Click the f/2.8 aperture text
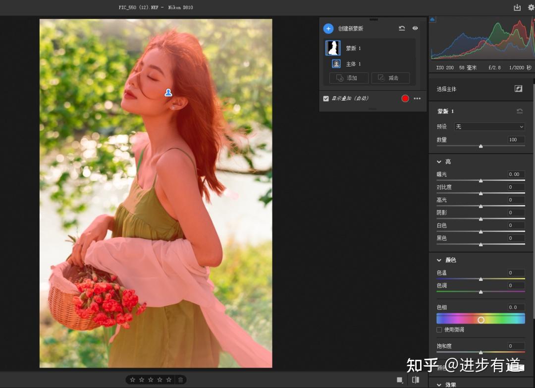 [x=494, y=67]
